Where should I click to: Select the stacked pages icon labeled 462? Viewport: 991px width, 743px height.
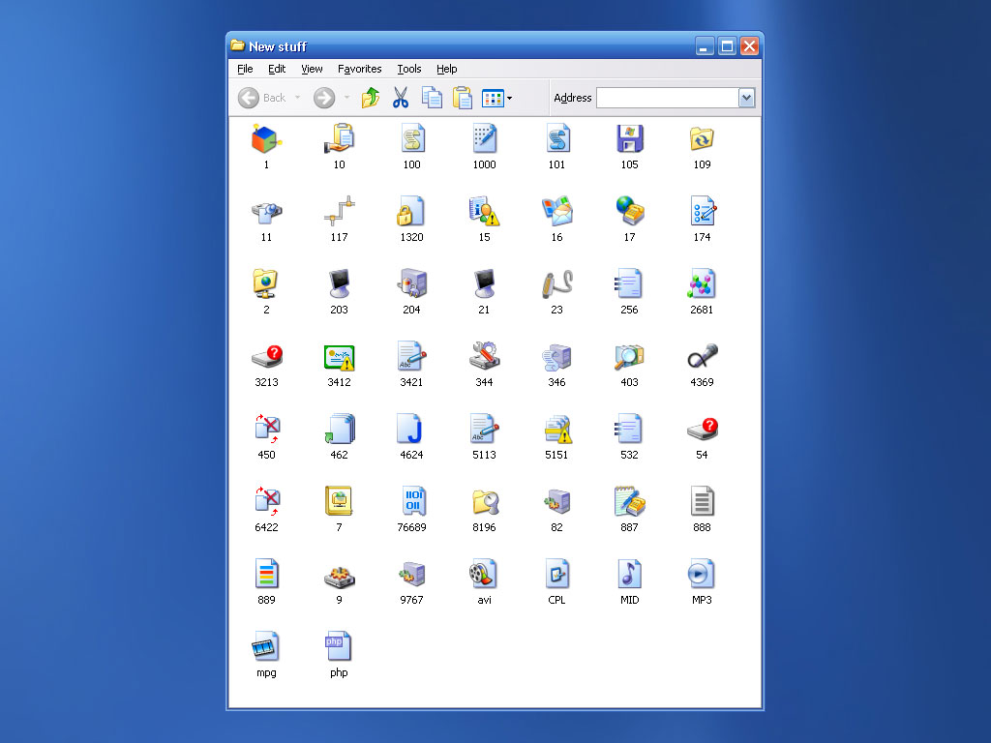click(x=340, y=429)
